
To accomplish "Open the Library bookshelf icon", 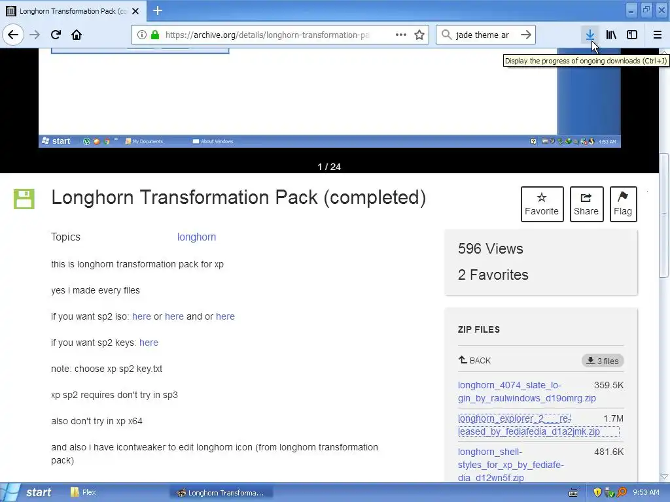I will tap(611, 35).
